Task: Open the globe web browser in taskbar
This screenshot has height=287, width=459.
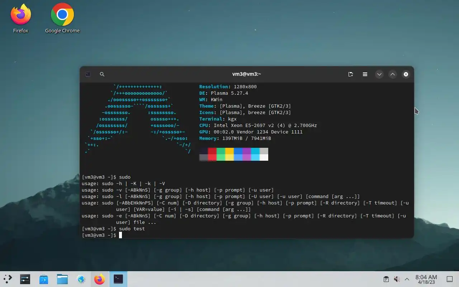Action: [x=81, y=279]
